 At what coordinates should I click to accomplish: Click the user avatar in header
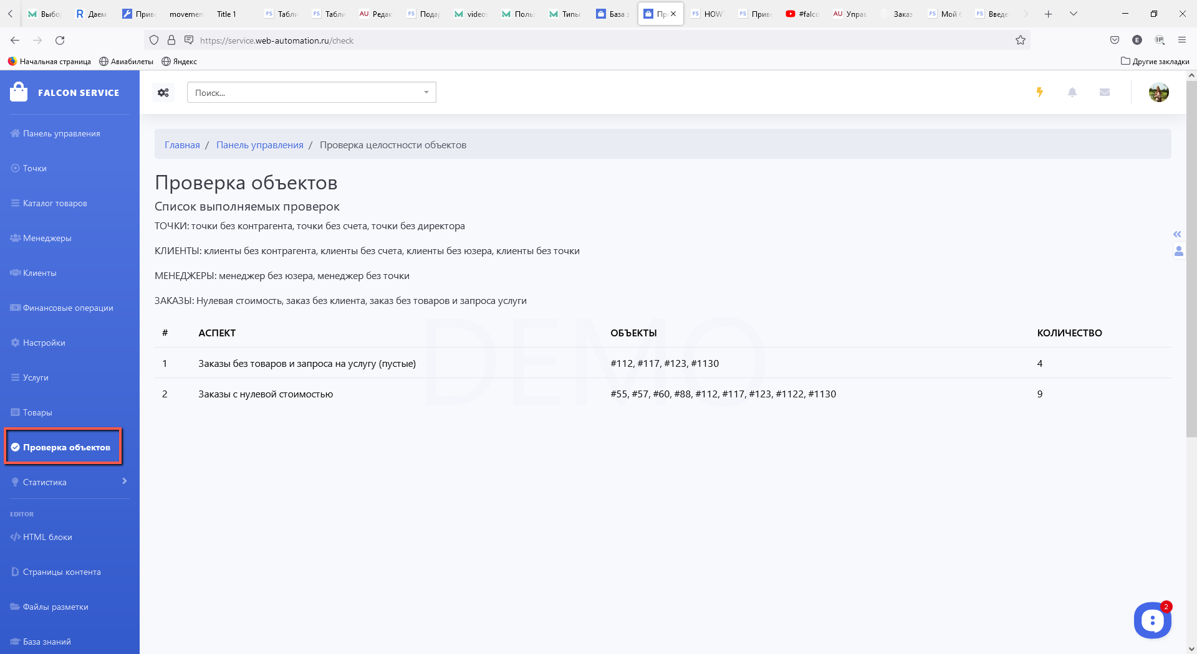click(x=1158, y=92)
